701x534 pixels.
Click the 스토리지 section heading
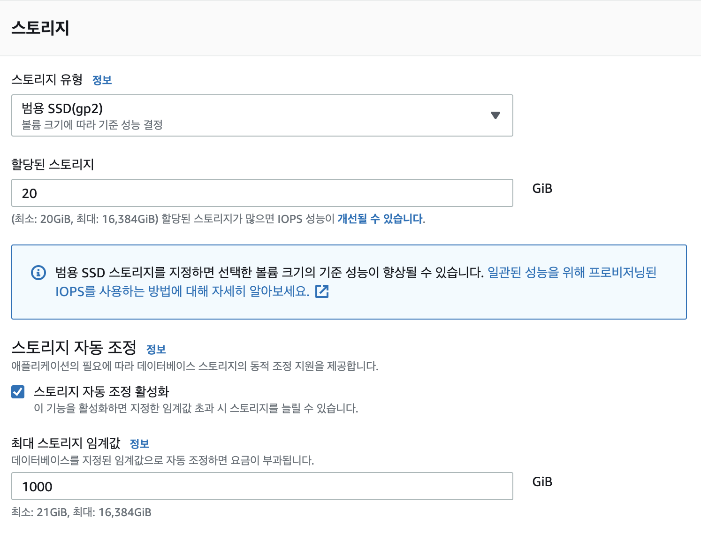point(40,28)
